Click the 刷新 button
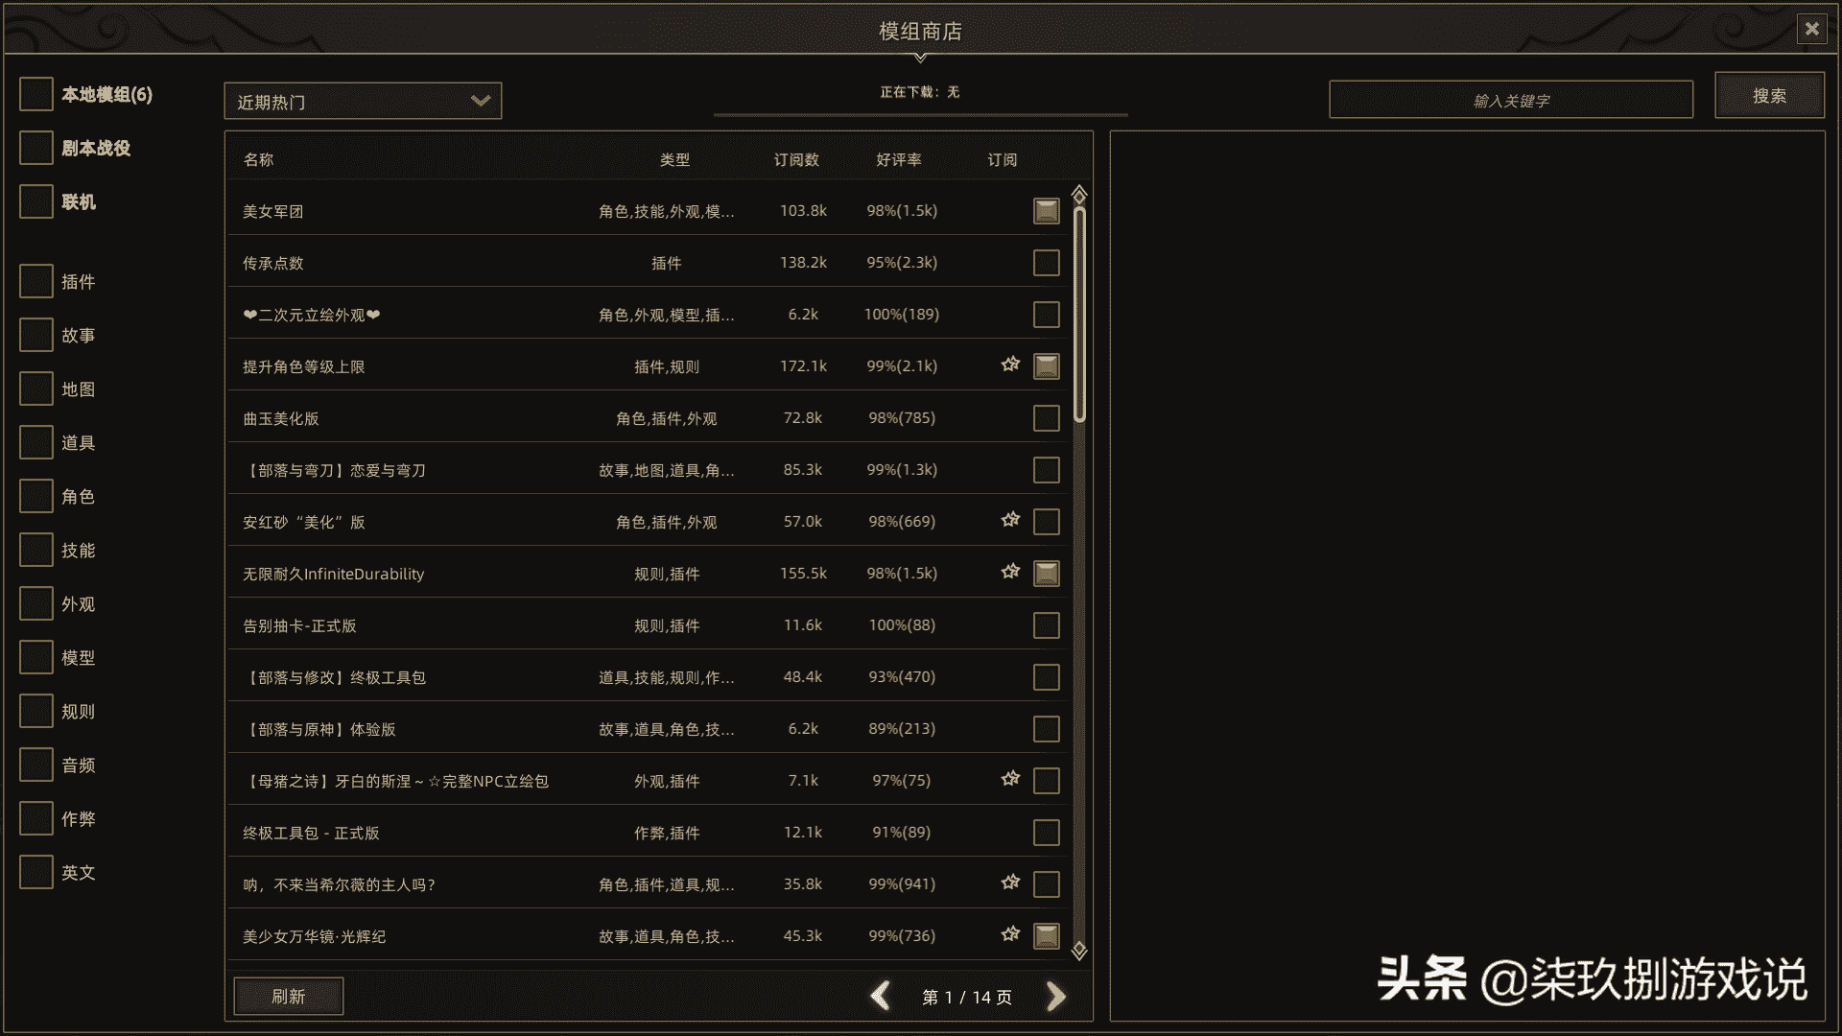Image resolution: width=1842 pixels, height=1036 pixels. click(x=288, y=997)
